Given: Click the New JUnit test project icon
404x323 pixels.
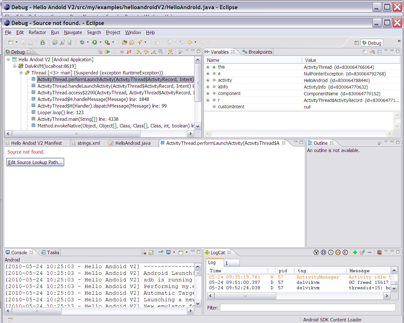Looking at the screenshot, I should coord(62,42).
